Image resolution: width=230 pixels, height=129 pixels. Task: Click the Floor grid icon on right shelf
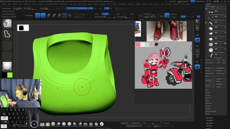click(x=197, y=35)
